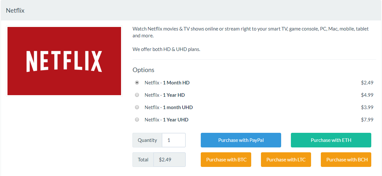This screenshot has height=176, width=382.
Task: Select the 1 Month HD radio button
Action: tap(137, 83)
